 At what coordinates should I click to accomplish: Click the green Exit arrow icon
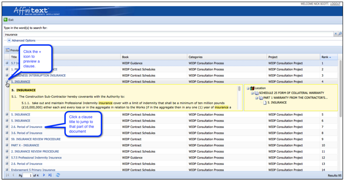tap(6, 20)
